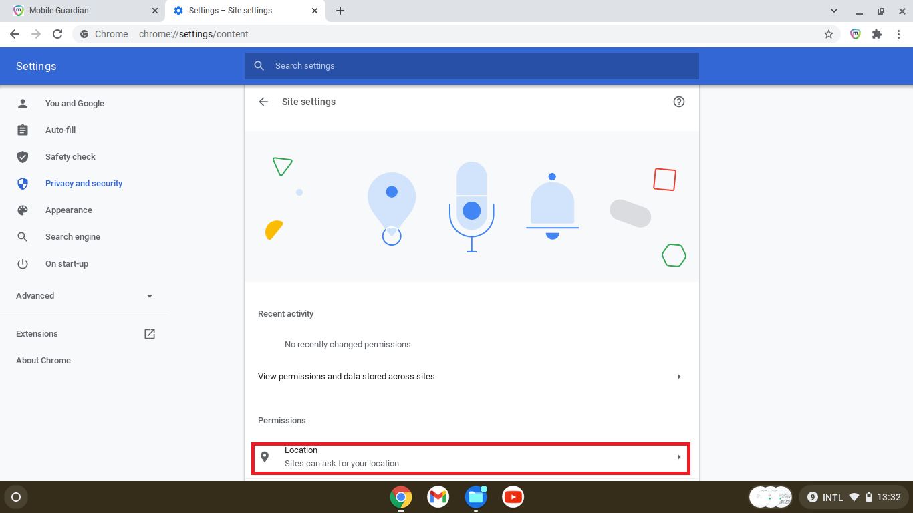Open Chrome from the shelf
The image size is (913, 513).
pyautogui.click(x=401, y=497)
